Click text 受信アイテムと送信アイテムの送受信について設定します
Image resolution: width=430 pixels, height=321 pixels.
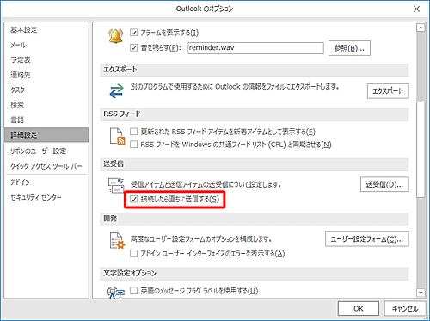coord(206,184)
